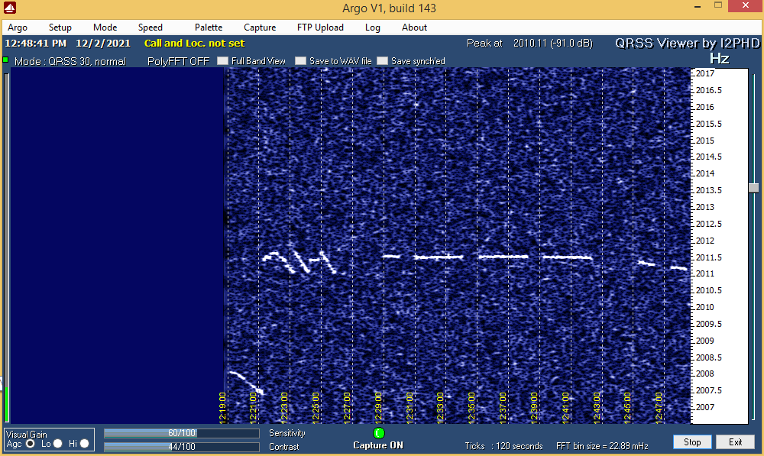Screen dimensions: 764x456
Task: Click the 'Mode : QRSS 30, normal' label
Action: (x=70, y=61)
